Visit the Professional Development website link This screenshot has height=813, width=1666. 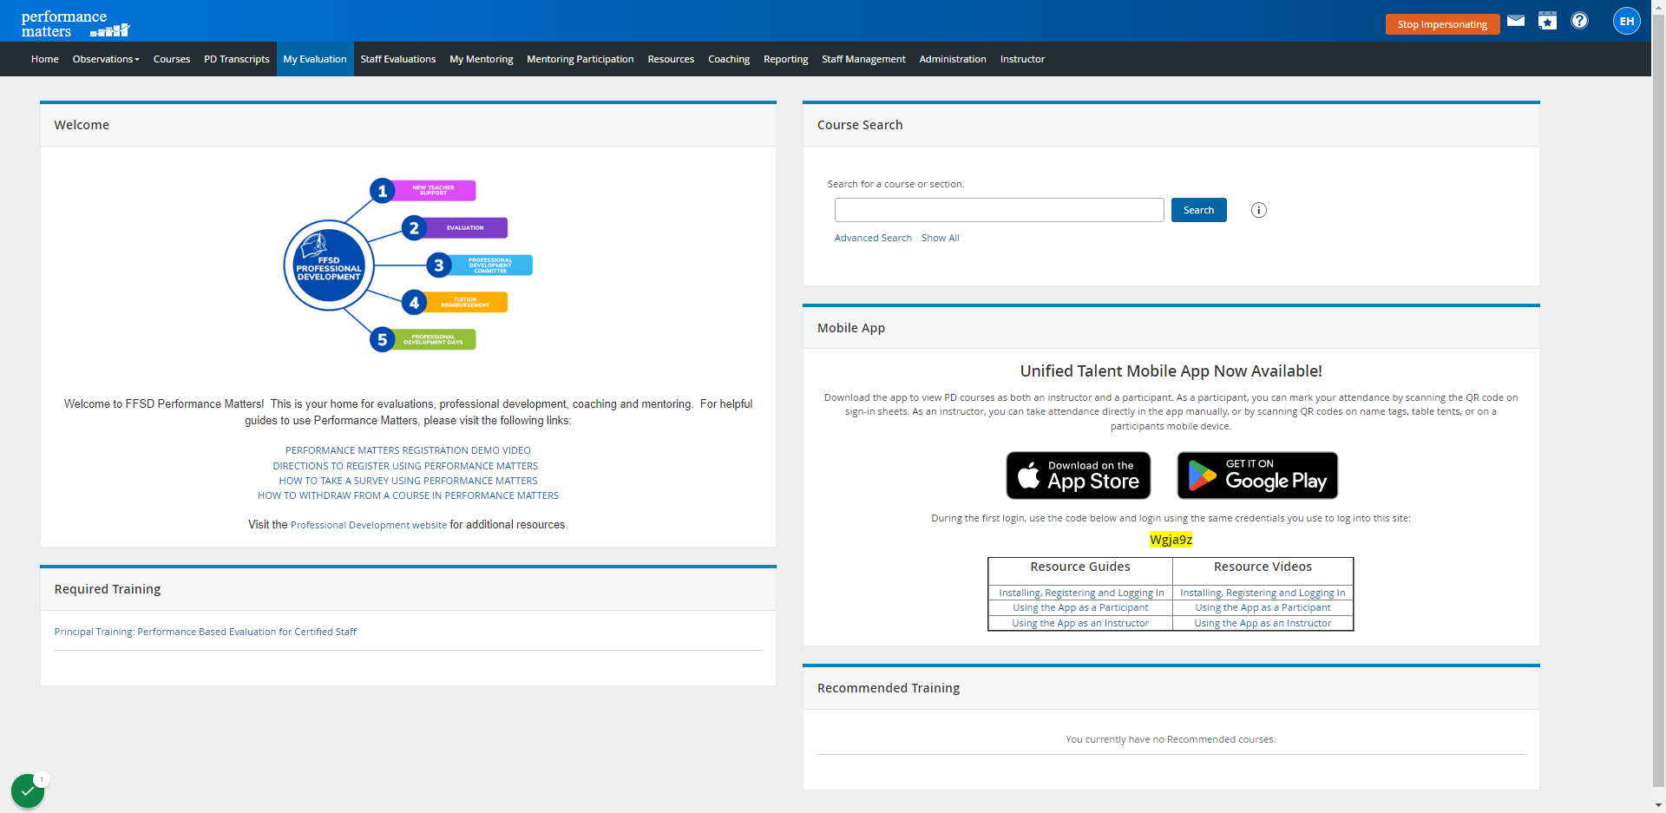(369, 525)
